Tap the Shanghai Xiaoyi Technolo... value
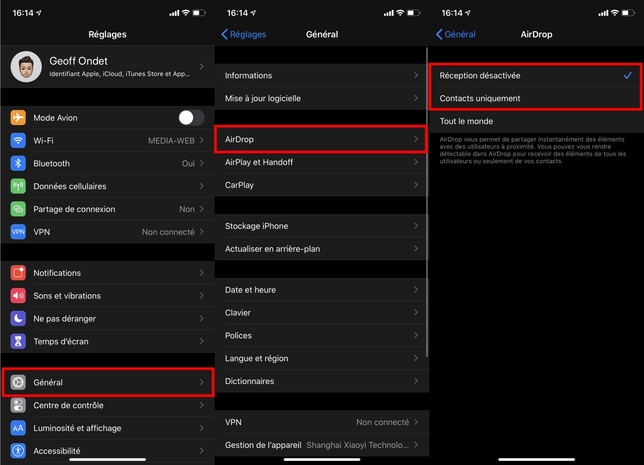 coord(358,445)
